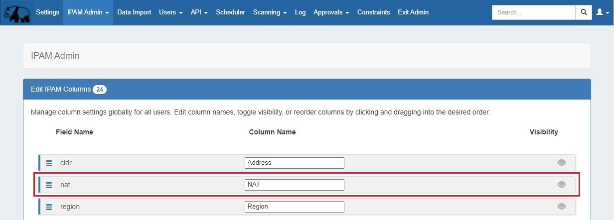
Task: Expand the IPAM Admin dropdown menu
Action: point(88,12)
